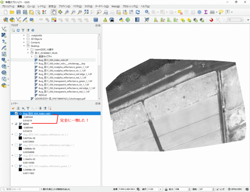
Task: Click black swatch under reflectance_green_1_1 layer
Action: (x=20, y=169)
